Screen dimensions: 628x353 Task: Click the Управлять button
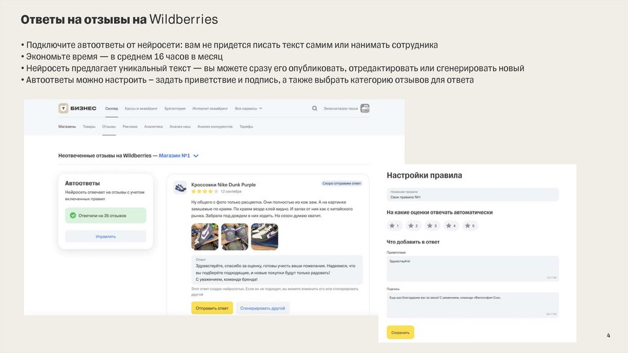pos(105,236)
